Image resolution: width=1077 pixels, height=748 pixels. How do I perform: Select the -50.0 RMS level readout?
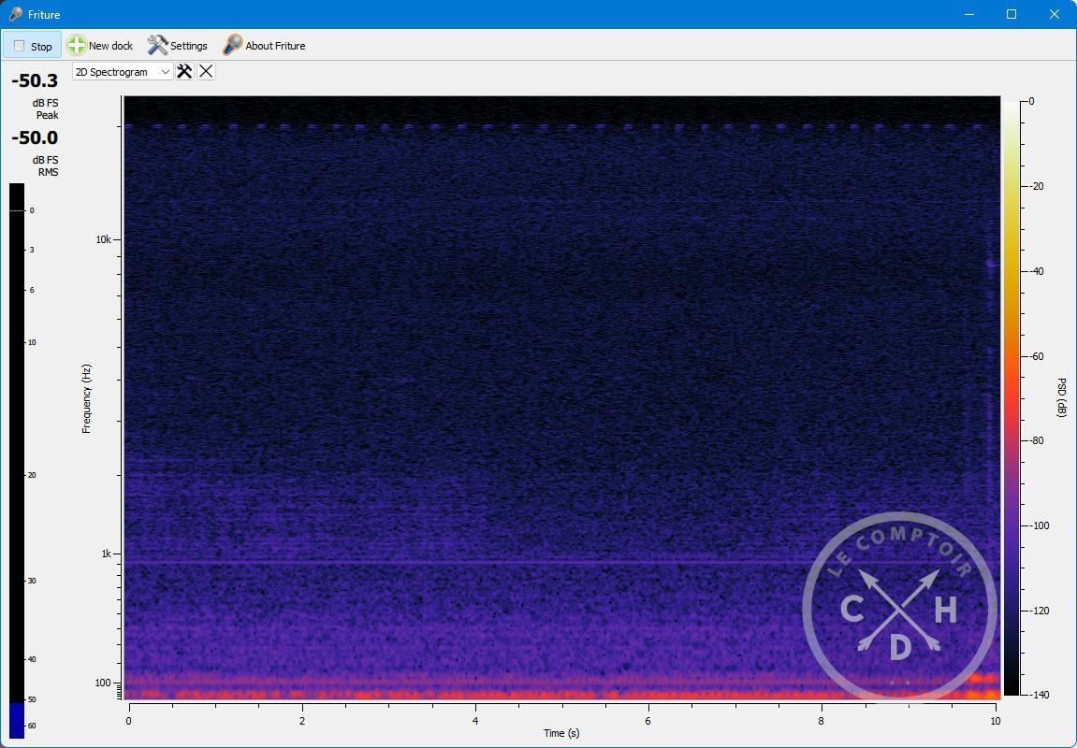[x=35, y=138]
